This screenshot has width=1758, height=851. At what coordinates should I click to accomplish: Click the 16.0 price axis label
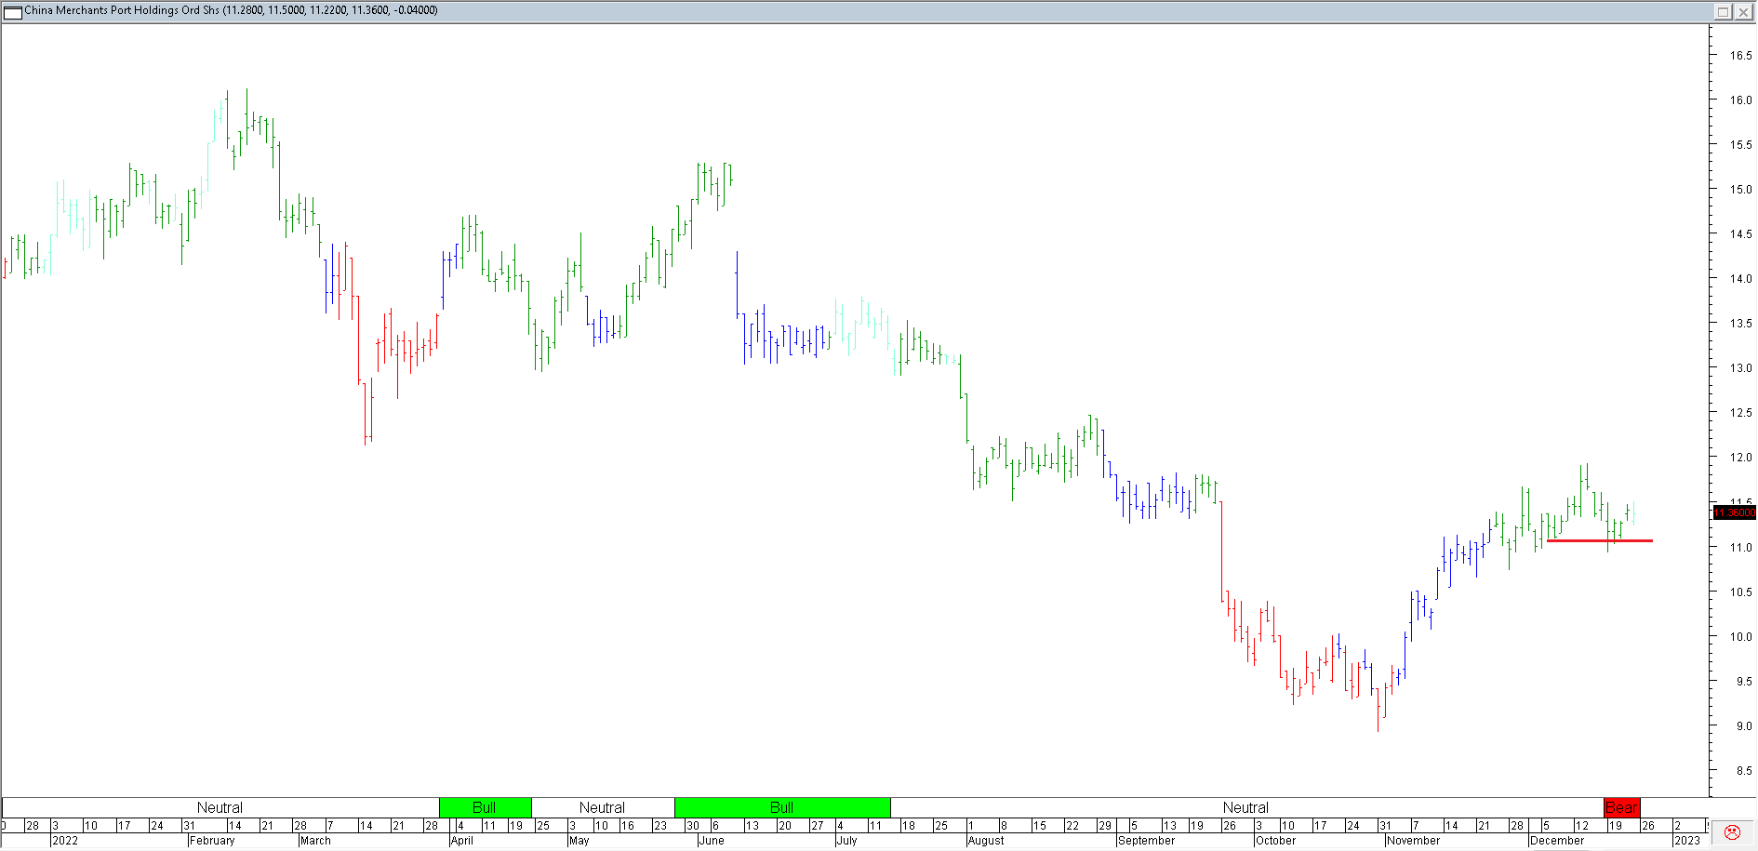1740,100
